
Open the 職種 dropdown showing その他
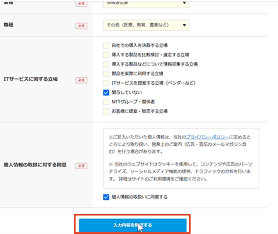[x=146, y=25]
